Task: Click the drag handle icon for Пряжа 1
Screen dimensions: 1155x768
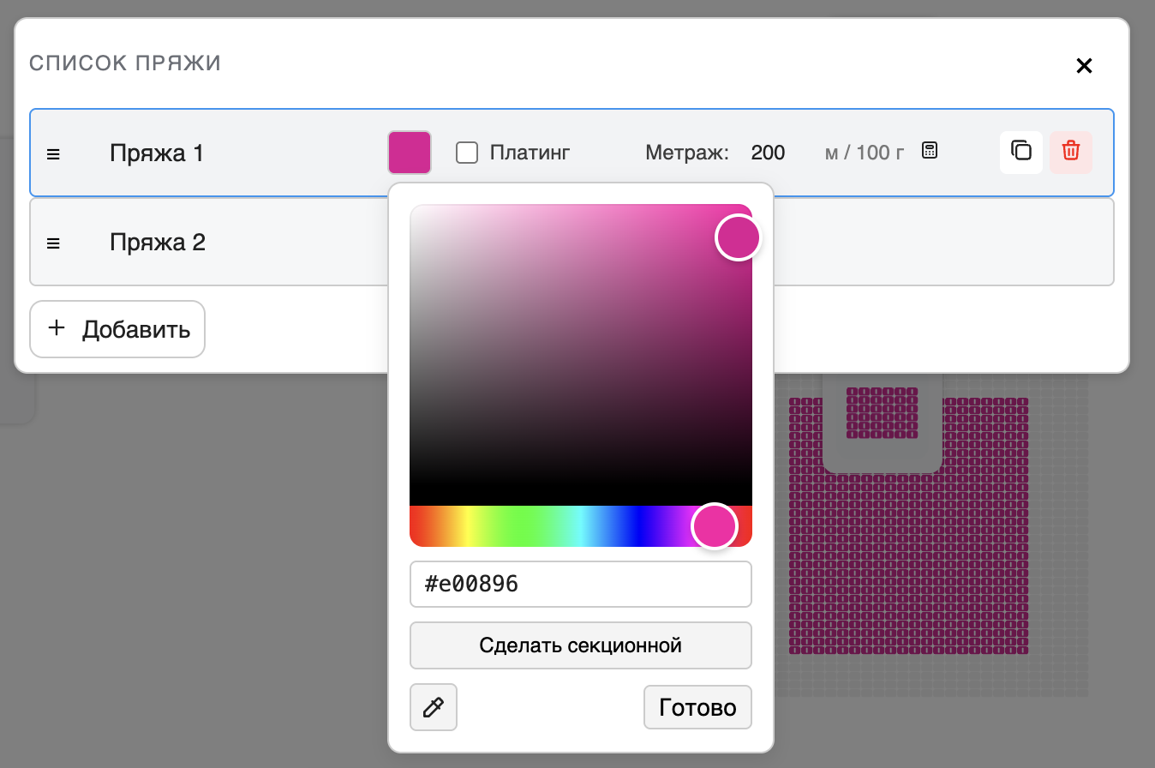Action: tap(53, 154)
